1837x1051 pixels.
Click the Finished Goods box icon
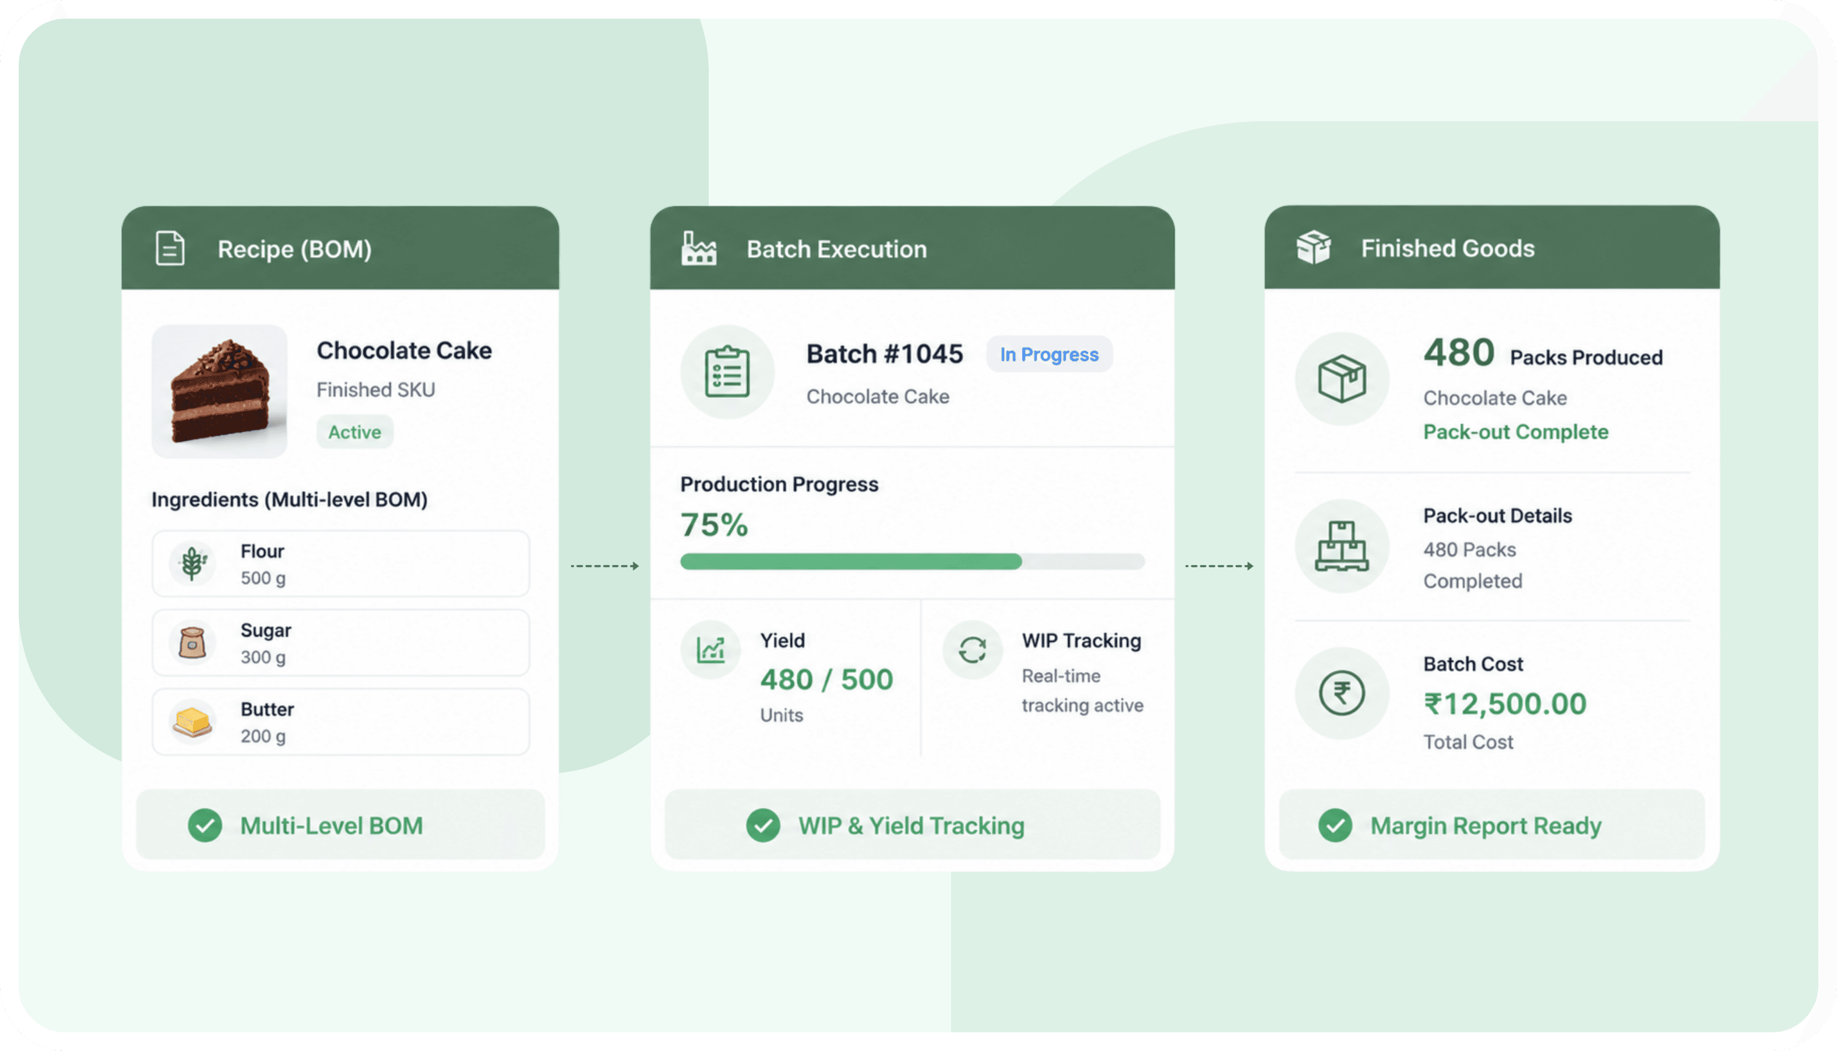click(x=1314, y=248)
